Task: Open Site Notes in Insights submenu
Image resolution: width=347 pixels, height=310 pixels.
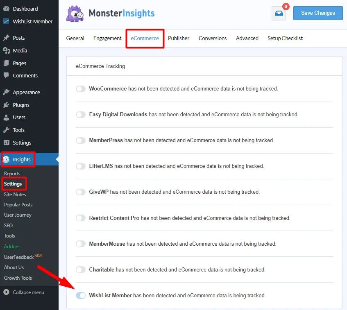Action: (x=15, y=195)
